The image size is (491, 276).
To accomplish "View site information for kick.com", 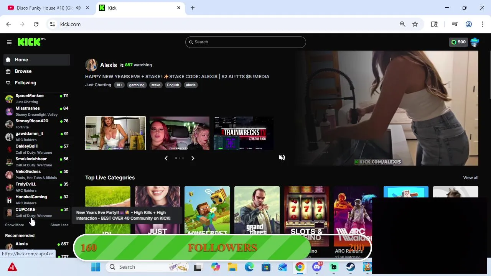I will pos(53,24).
